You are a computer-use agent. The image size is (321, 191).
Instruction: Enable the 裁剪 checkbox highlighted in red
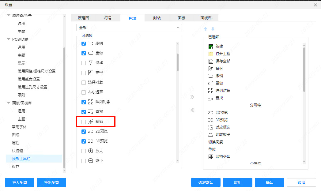pyautogui.click(x=83, y=122)
